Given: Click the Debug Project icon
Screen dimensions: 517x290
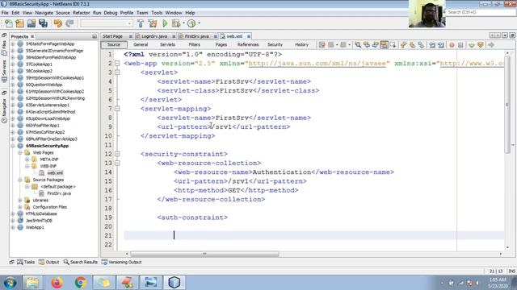Looking at the screenshot, I should 176,23.
